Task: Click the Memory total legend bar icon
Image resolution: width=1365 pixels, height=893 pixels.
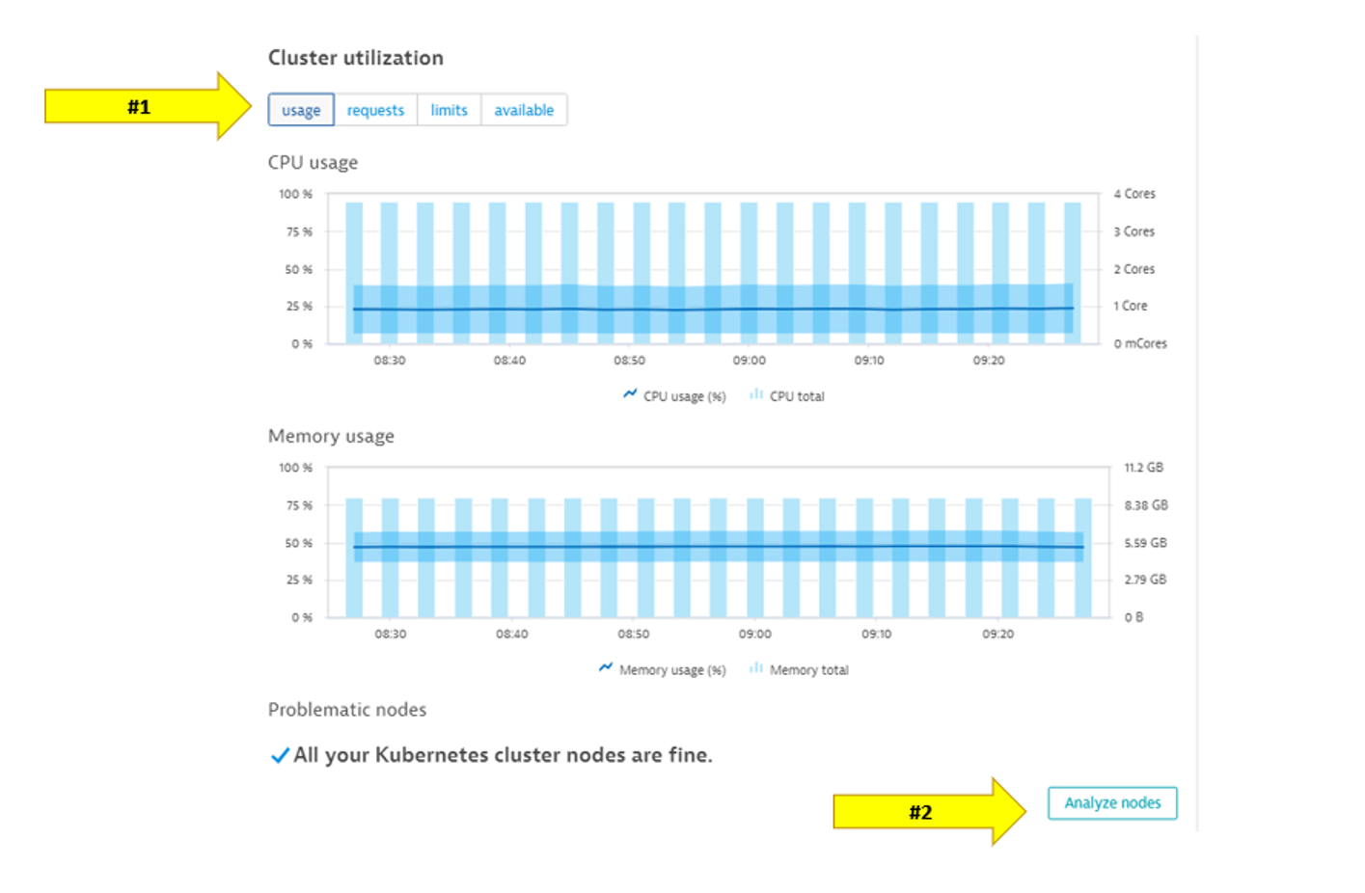Action: (756, 668)
